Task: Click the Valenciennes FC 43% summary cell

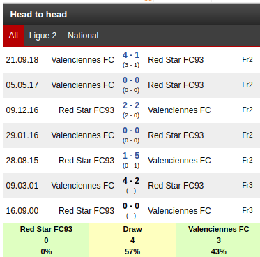Action: (x=218, y=240)
